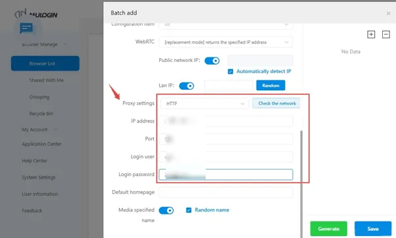Viewport: 396px width, 238px height.
Task: Collapse the Browser Manage section
Action: tap(65, 44)
